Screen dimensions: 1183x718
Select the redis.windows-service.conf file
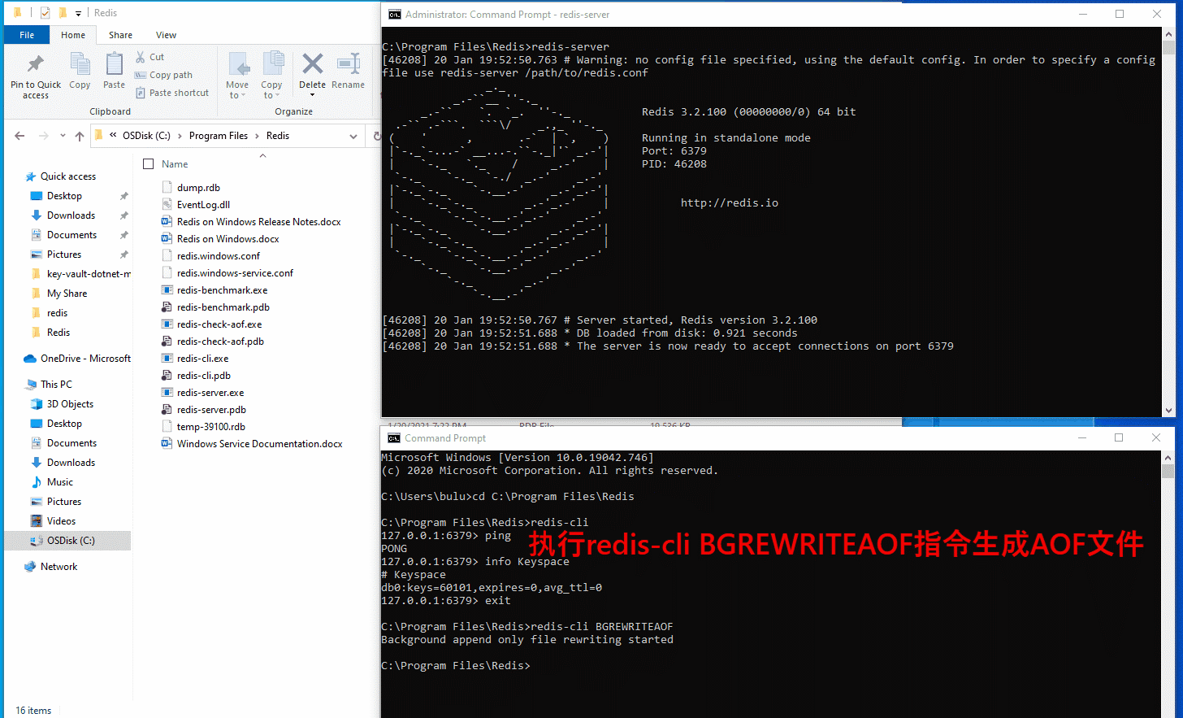(235, 273)
